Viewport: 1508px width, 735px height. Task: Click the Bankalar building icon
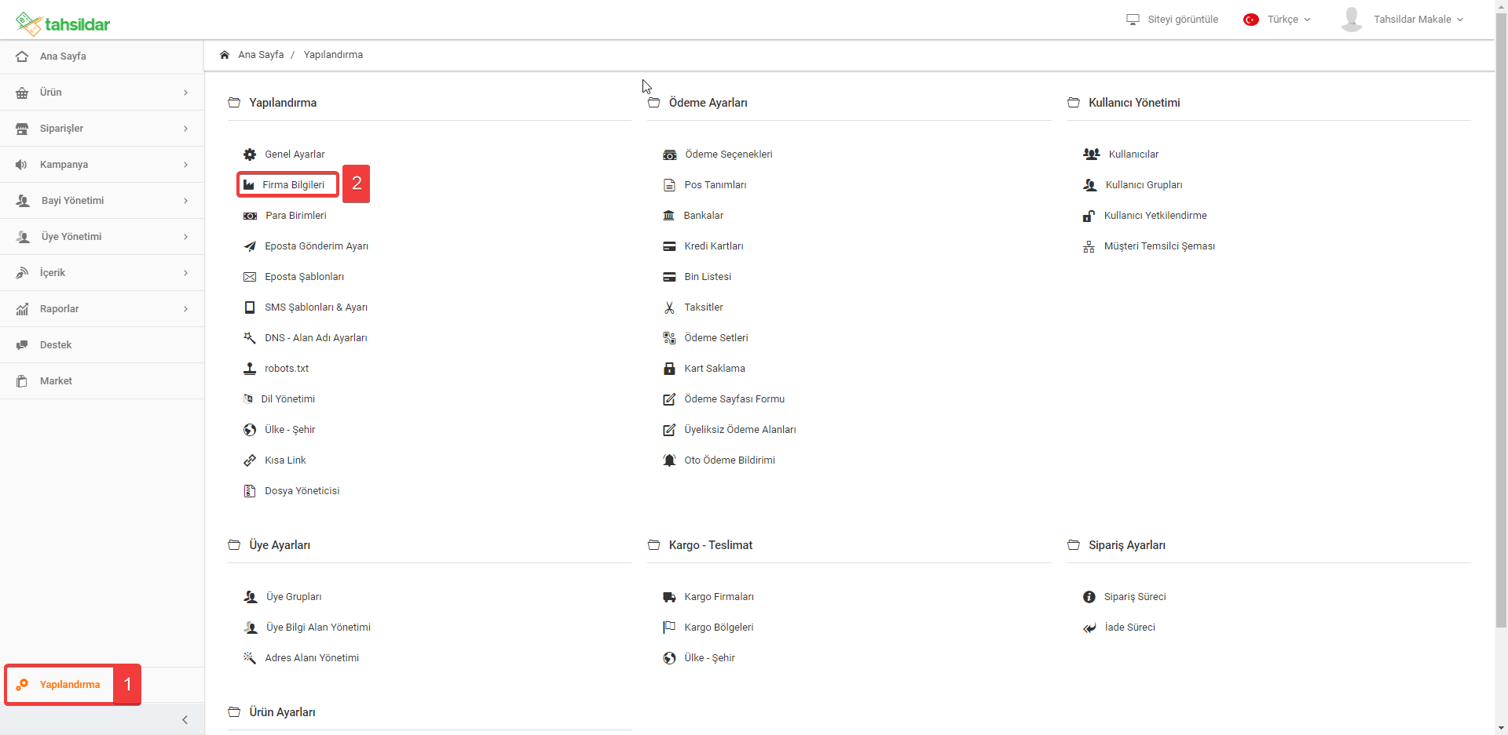pos(669,216)
